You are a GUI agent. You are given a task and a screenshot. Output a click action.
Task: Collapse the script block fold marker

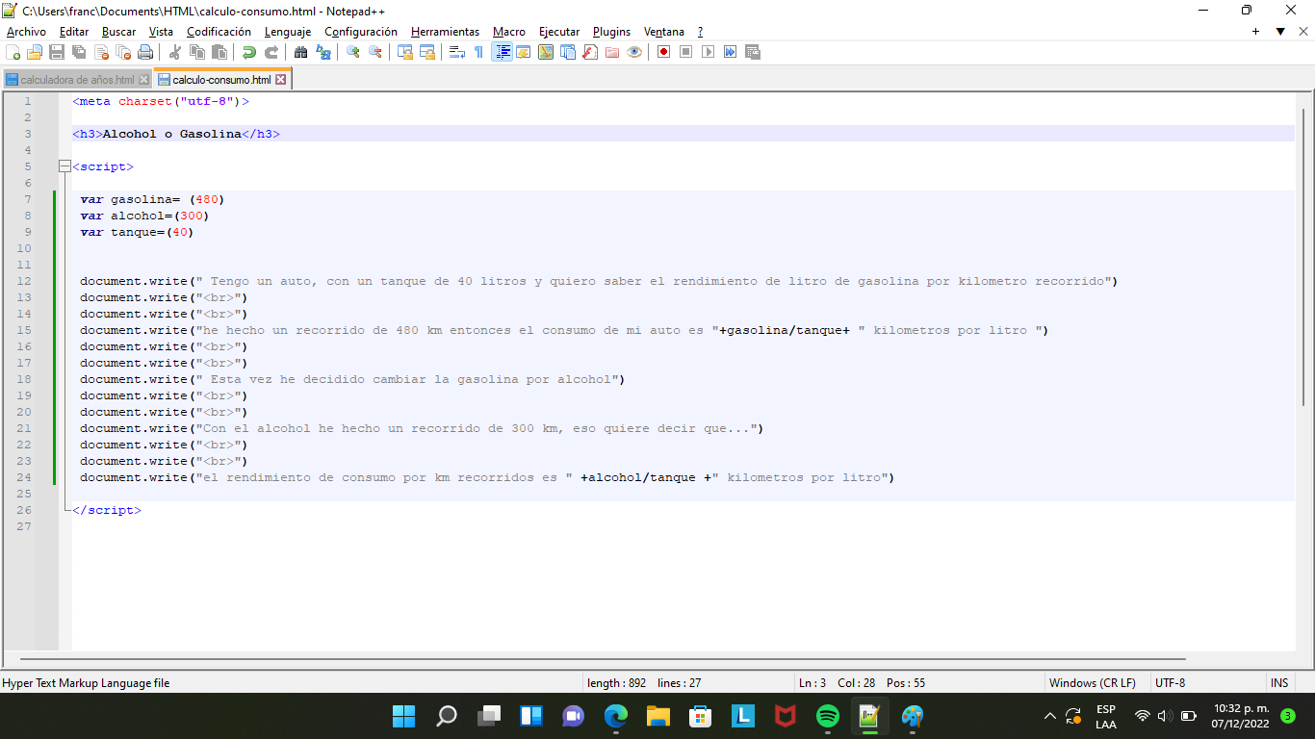64,166
